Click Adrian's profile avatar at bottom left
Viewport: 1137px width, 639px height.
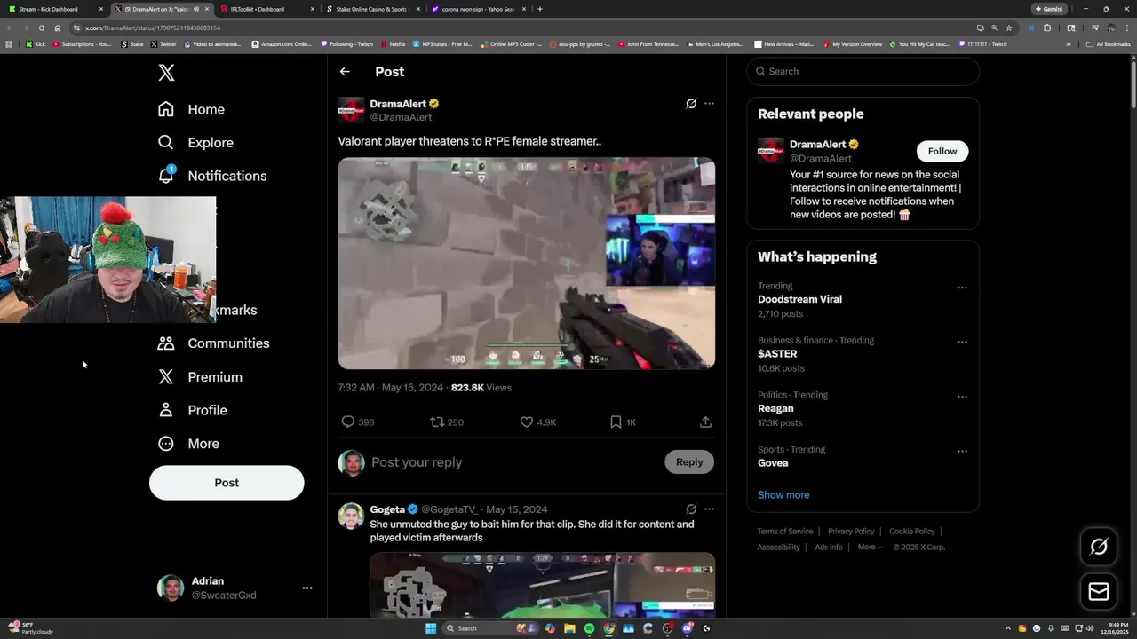[171, 588]
